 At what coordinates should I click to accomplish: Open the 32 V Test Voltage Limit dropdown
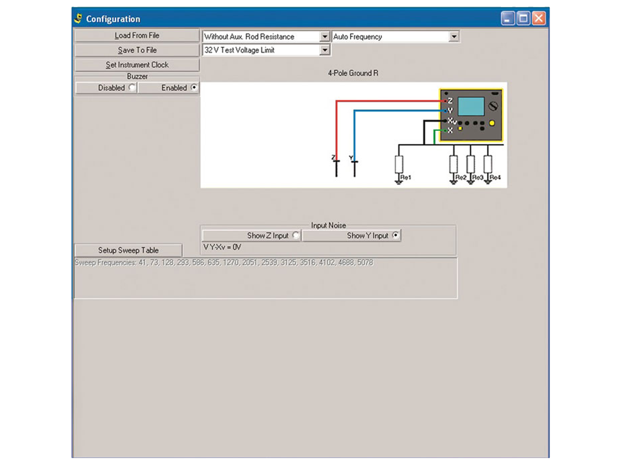tap(325, 50)
